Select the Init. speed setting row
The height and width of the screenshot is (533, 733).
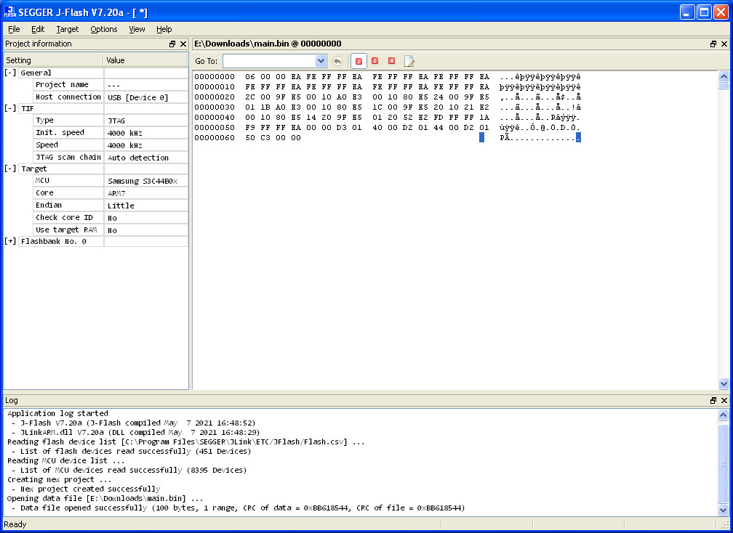[x=111, y=133]
